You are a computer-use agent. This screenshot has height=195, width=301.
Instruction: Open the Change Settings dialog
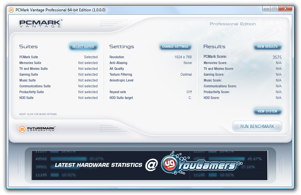coord(175,47)
